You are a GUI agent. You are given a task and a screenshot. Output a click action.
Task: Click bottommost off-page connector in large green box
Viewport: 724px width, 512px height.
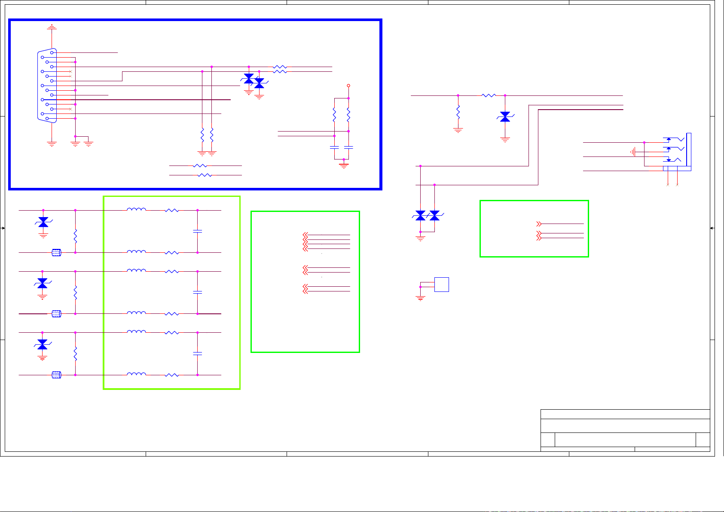(x=305, y=291)
